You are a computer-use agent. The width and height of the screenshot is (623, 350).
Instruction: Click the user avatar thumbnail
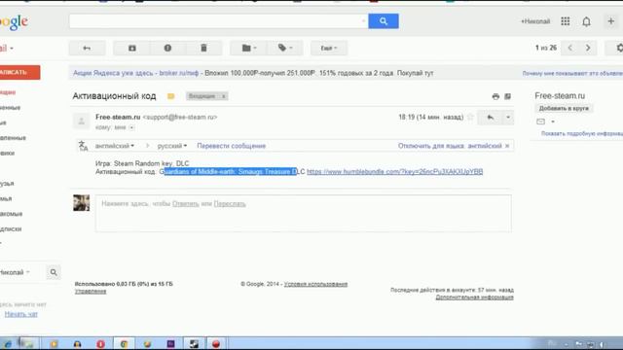point(82,203)
